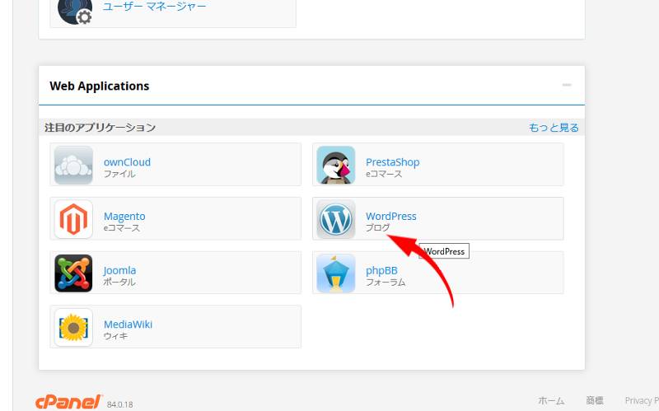Screen dimensions: 659x411
Task: Open the PrestaShop link
Action: 393,162
